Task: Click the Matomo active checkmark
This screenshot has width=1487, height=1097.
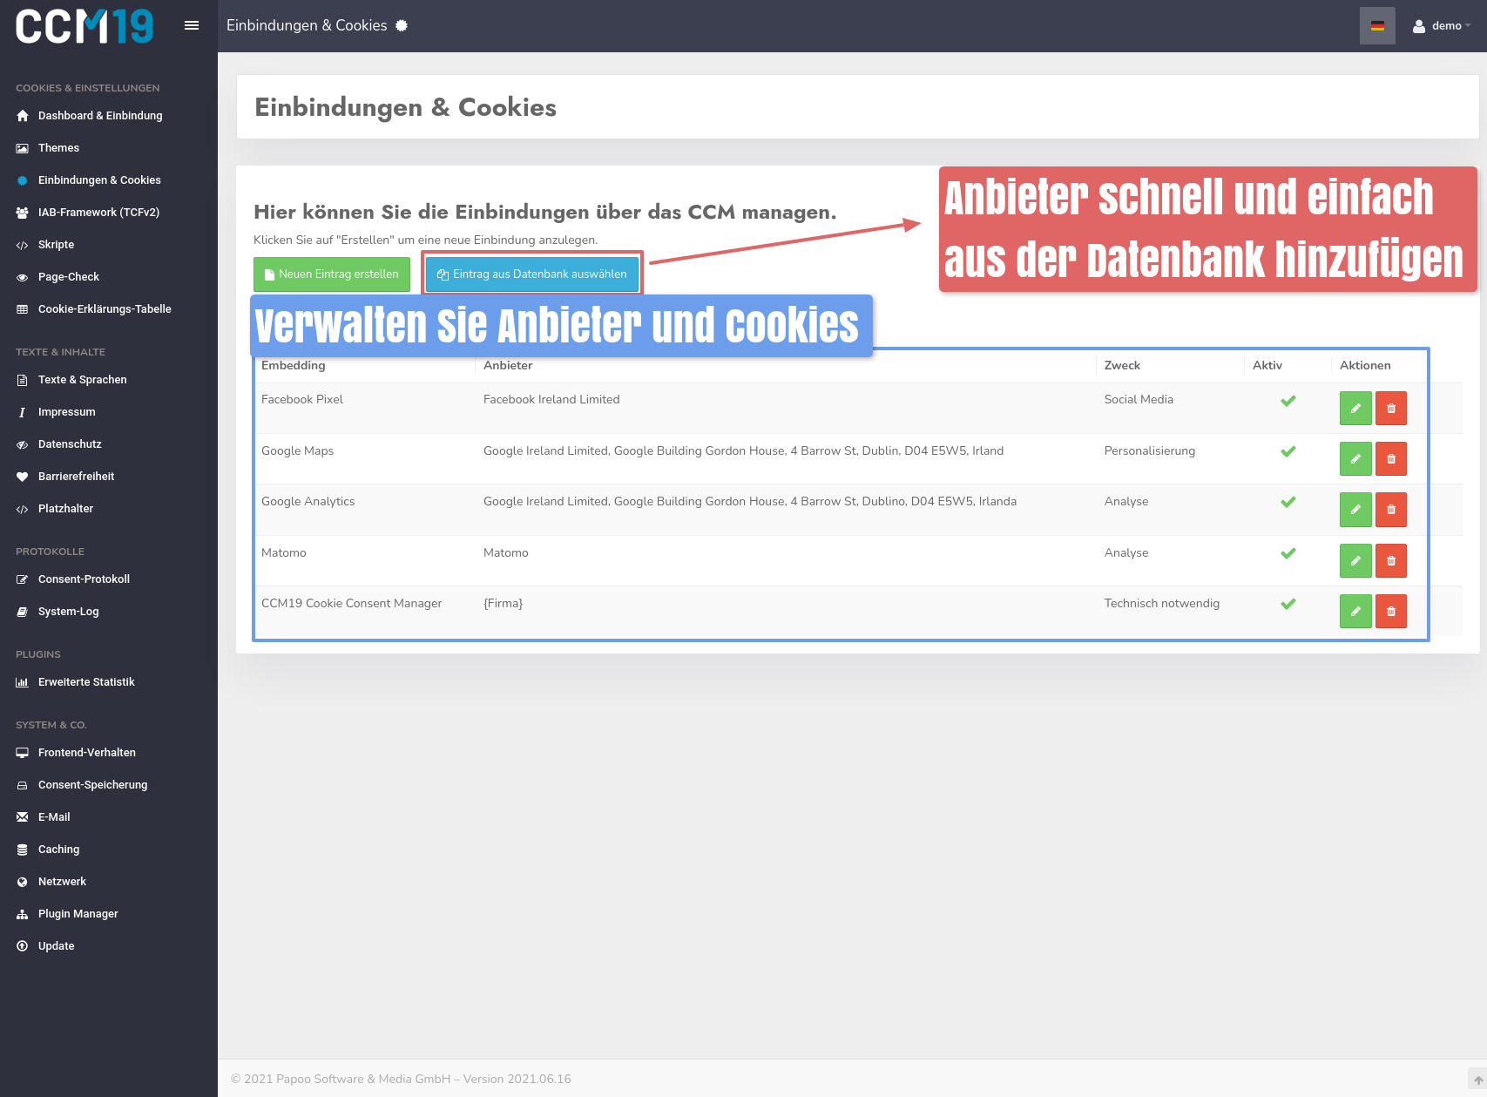Action: (x=1288, y=553)
